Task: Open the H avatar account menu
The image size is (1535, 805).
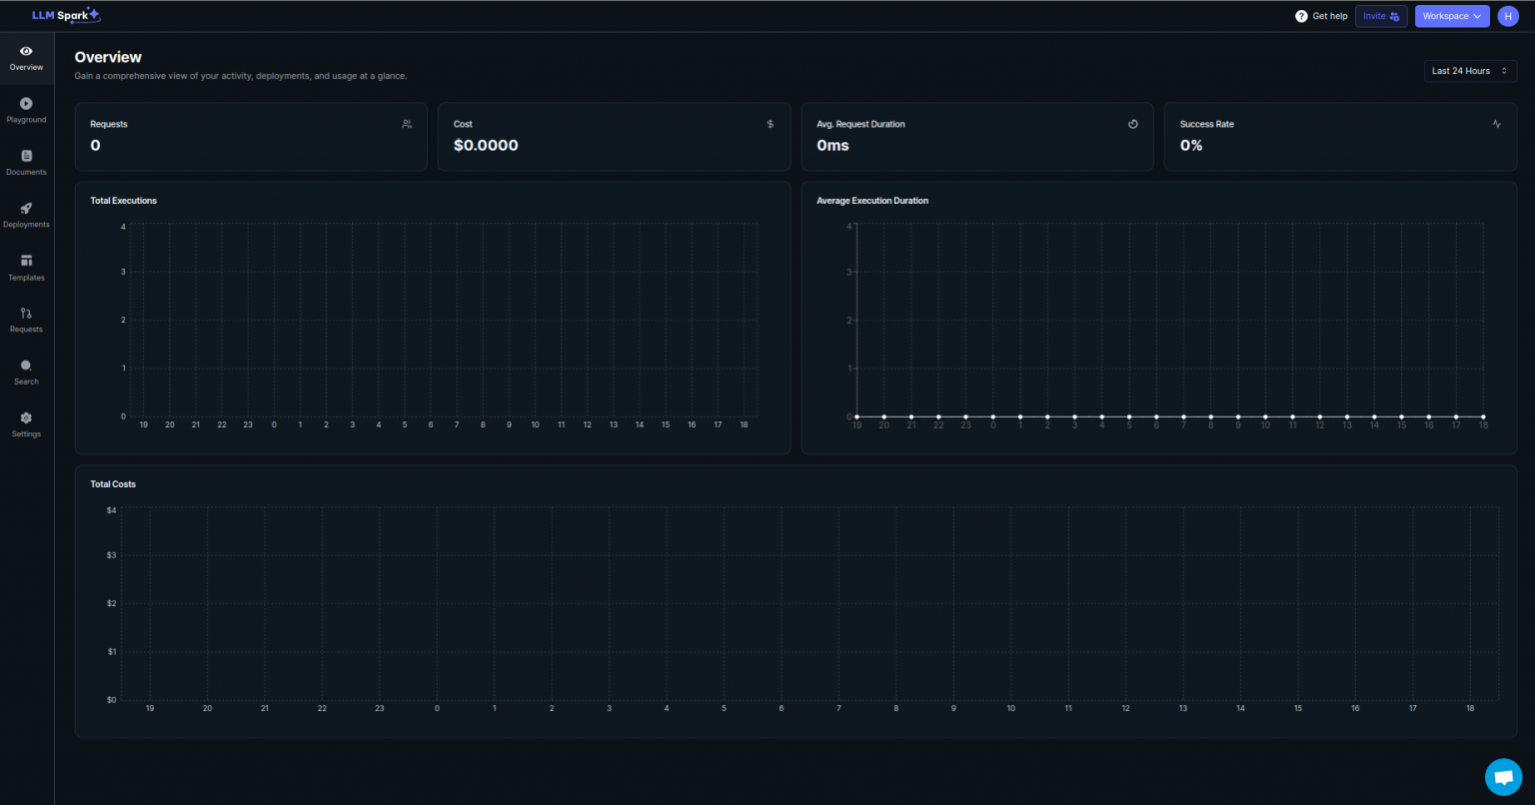Action: click(1508, 16)
